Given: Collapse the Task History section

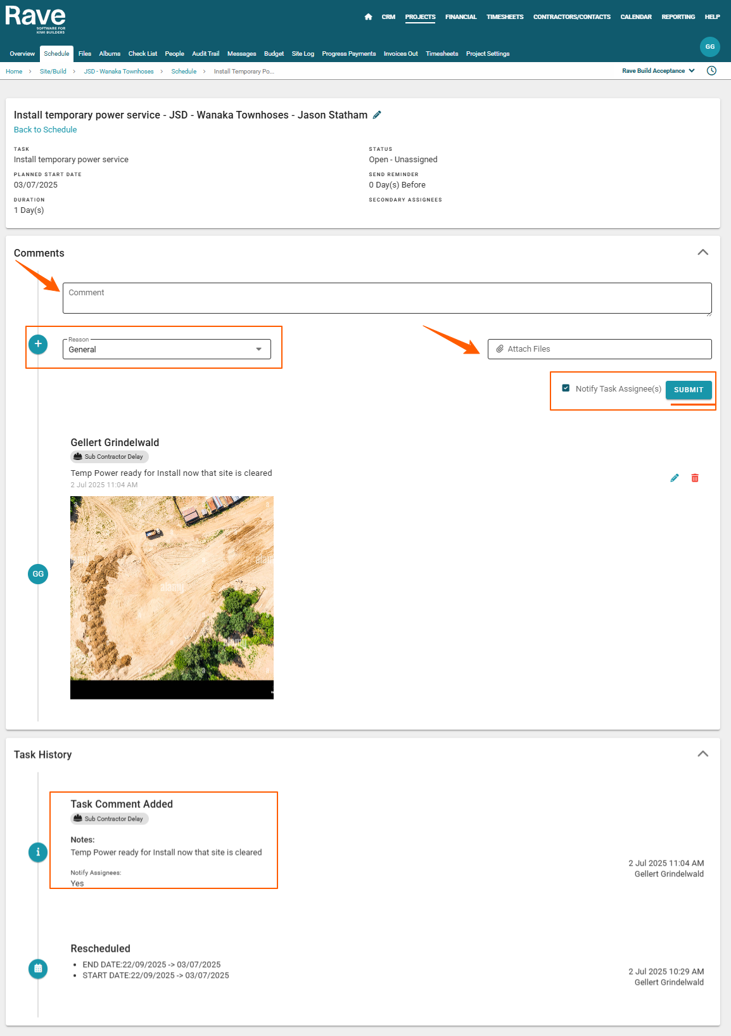Looking at the screenshot, I should pyautogui.click(x=702, y=754).
